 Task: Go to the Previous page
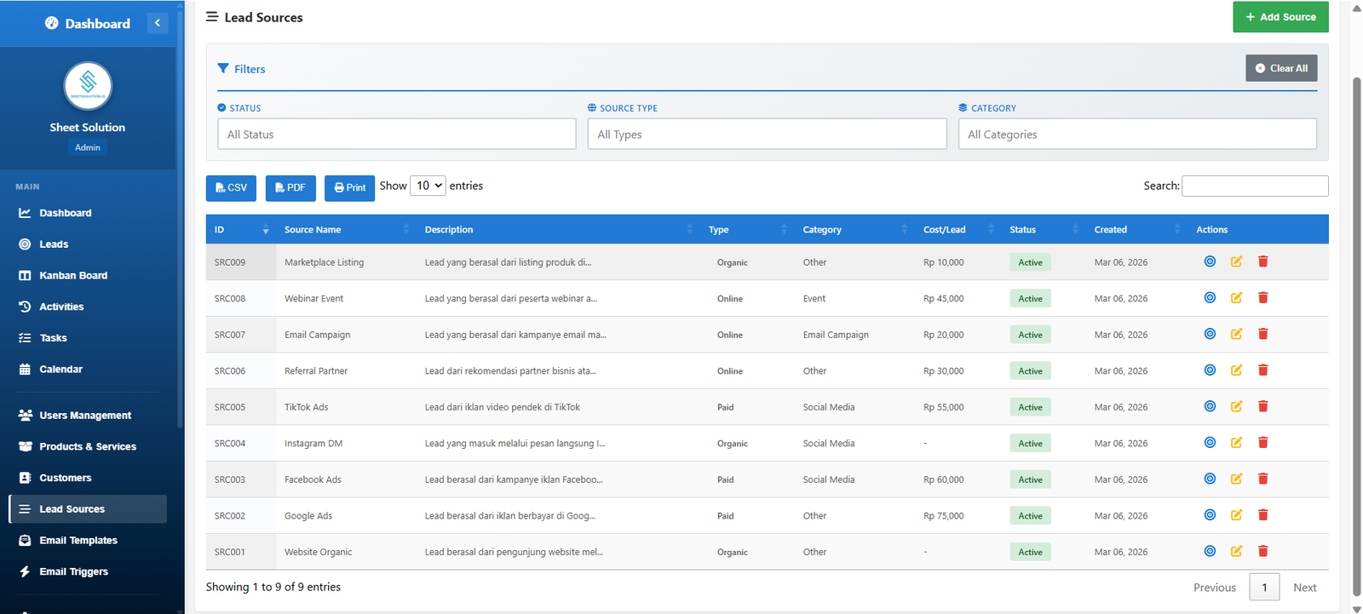(1214, 588)
